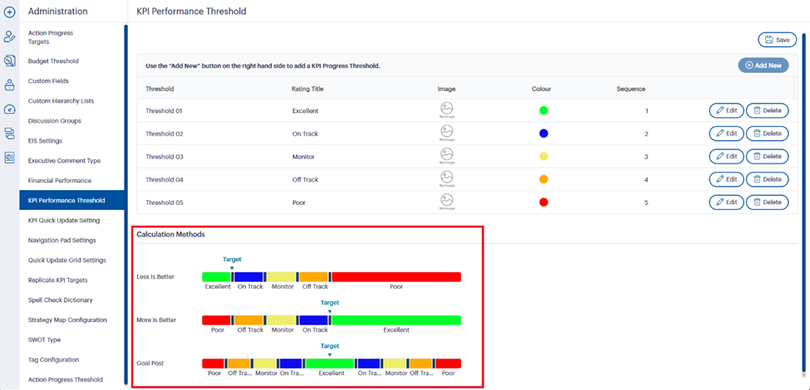Image resolution: width=810 pixels, height=390 pixels.
Task: Click the Administration sidebar vertical scrollbar
Action: click(x=126, y=205)
